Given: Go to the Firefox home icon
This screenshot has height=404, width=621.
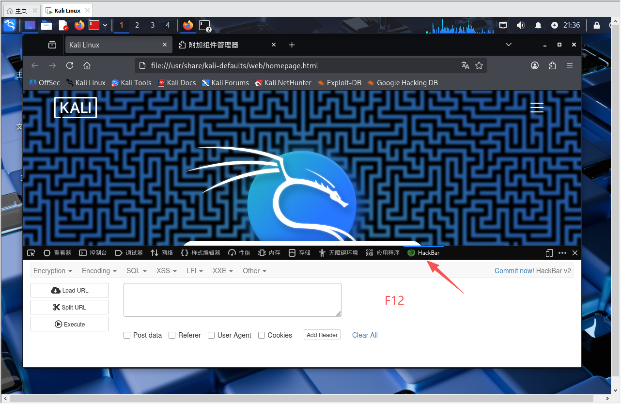Looking at the screenshot, I should click(x=87, y=65).
